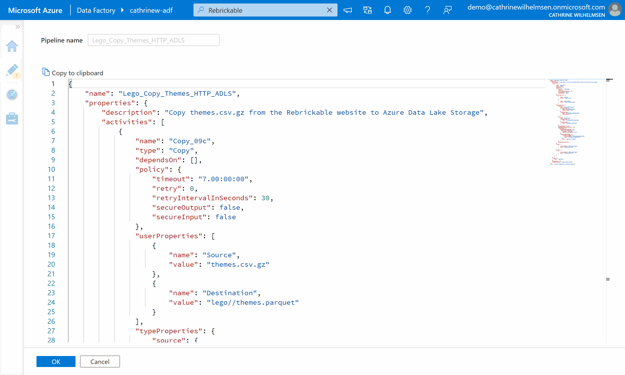The width and height of the screenshot is (625, 375).
Task: Open the settings gear
Action: tap(407, 10)
